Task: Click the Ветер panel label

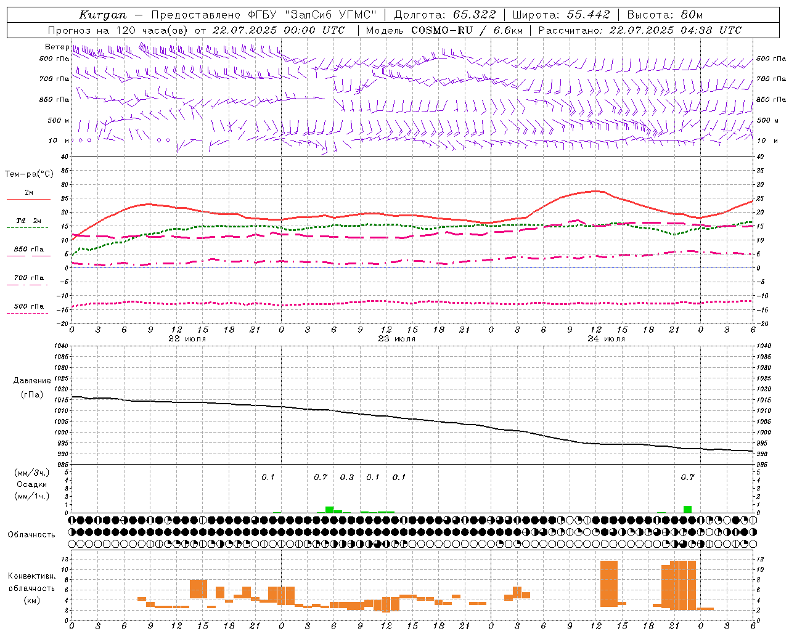Action: (57, 47)
